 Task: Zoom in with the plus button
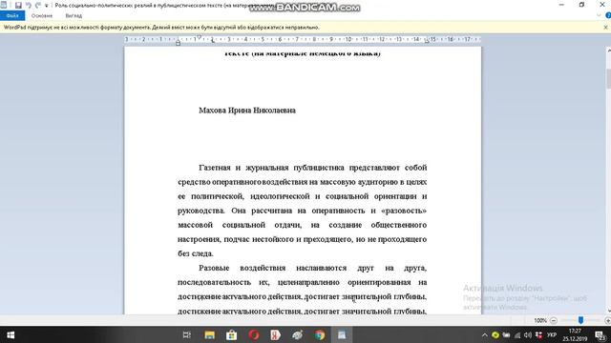[607, 320]
